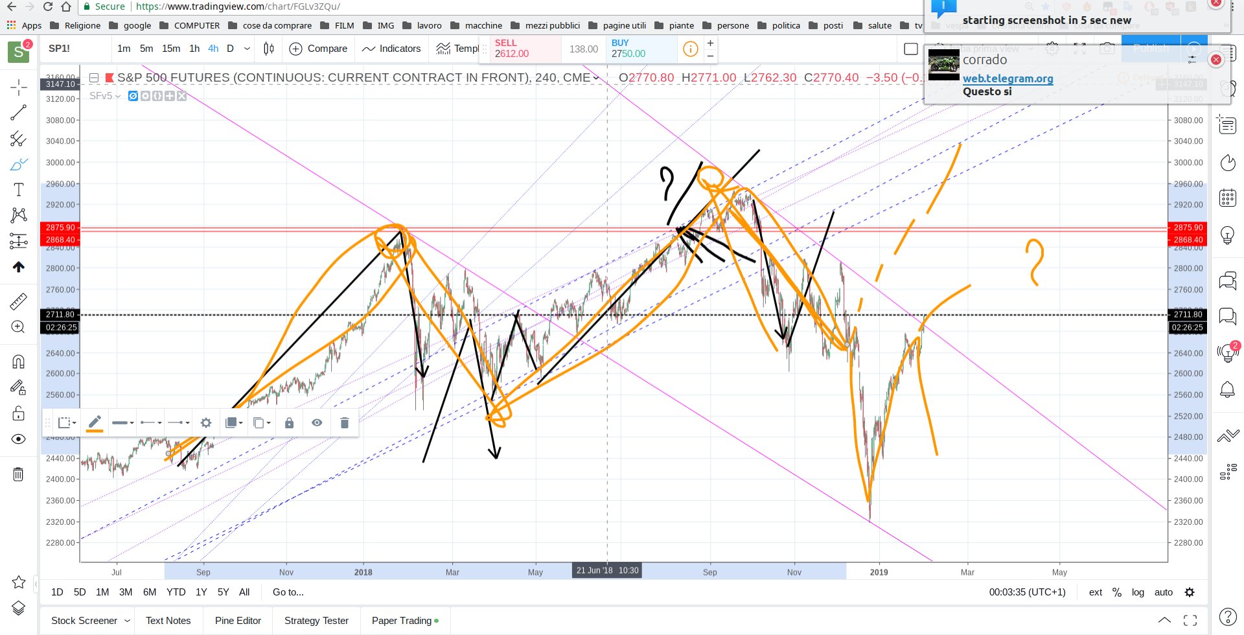Open the object tree layers icon

[19, 608]
